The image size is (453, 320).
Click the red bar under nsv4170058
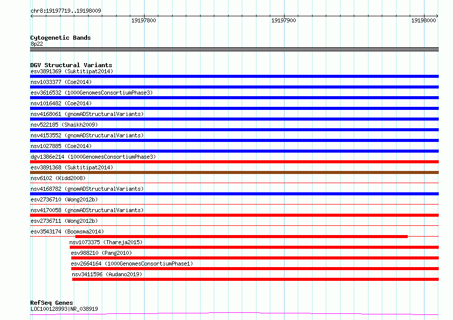click(x=234, y=215)
